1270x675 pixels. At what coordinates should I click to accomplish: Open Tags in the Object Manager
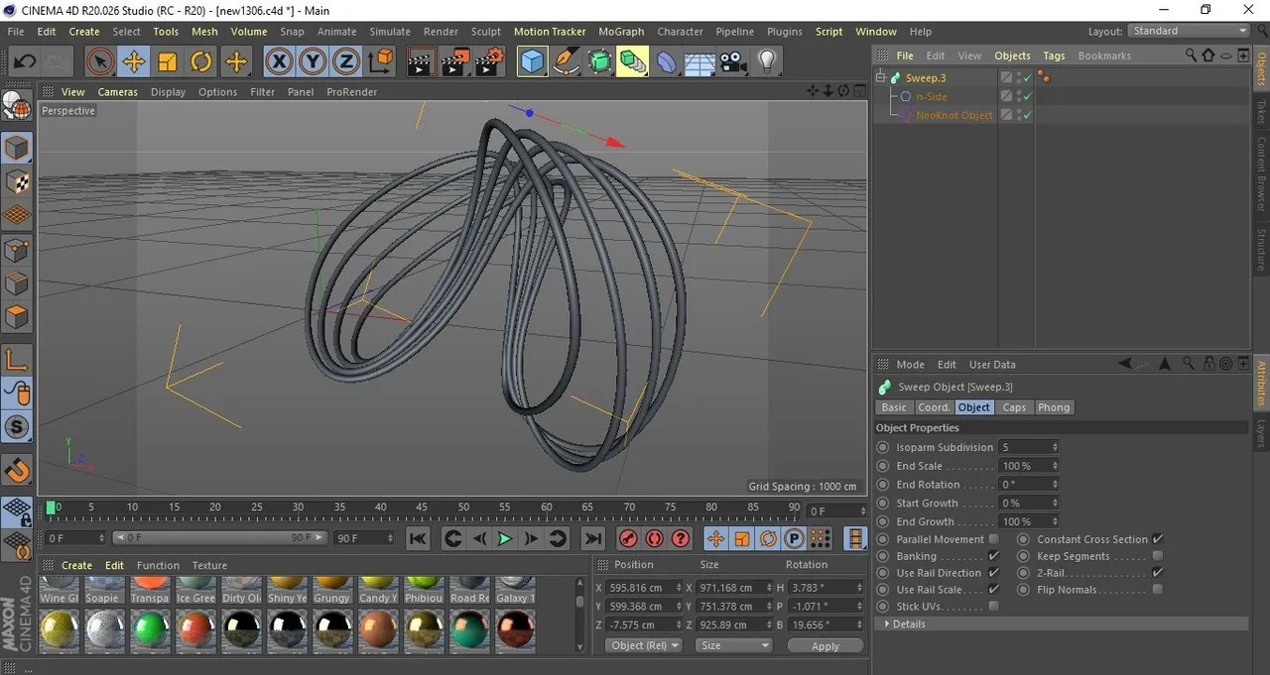1054,56
